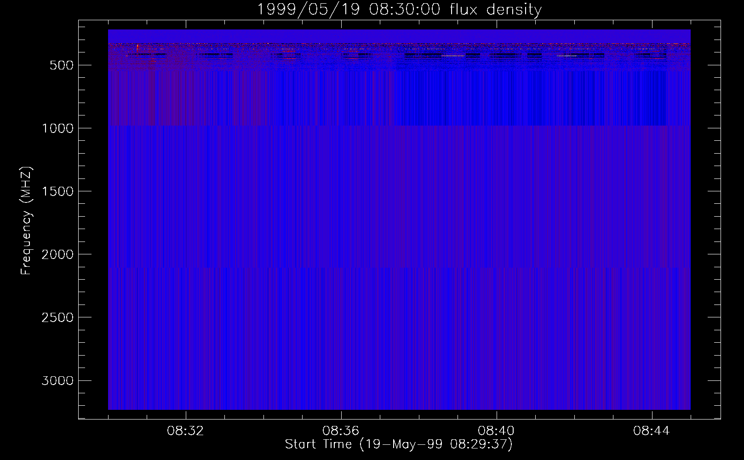Screen dimensions: 744x460
Task: Click the 500 frequency tick label
Action: coord(62,65)
